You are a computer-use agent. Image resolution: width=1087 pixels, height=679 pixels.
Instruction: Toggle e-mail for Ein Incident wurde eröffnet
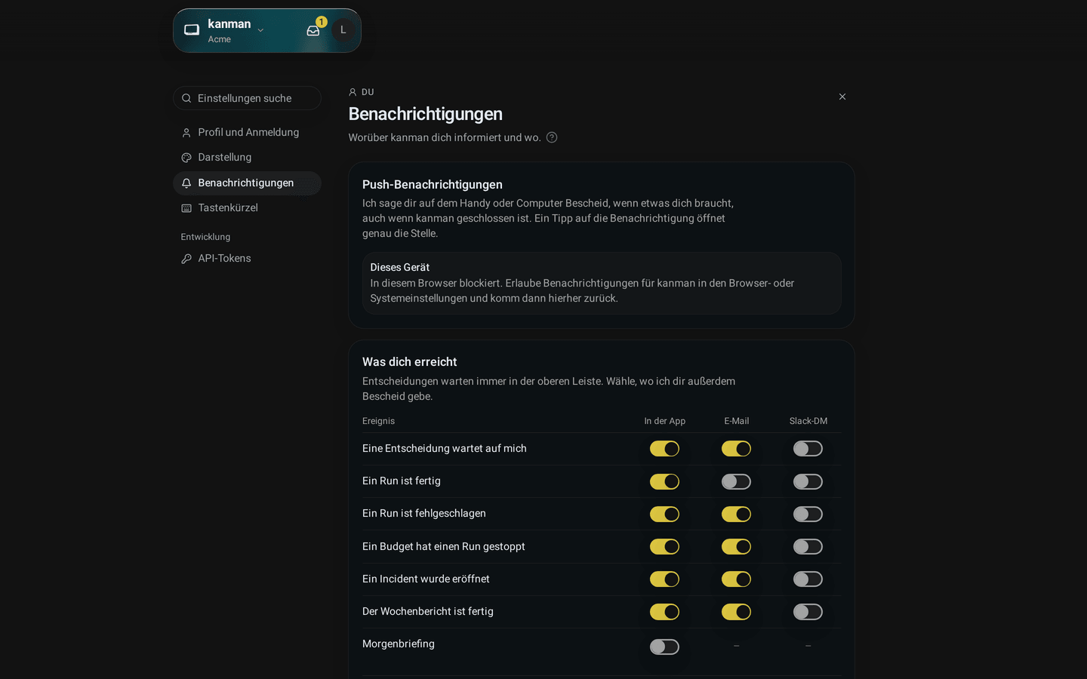coord(736,579)
